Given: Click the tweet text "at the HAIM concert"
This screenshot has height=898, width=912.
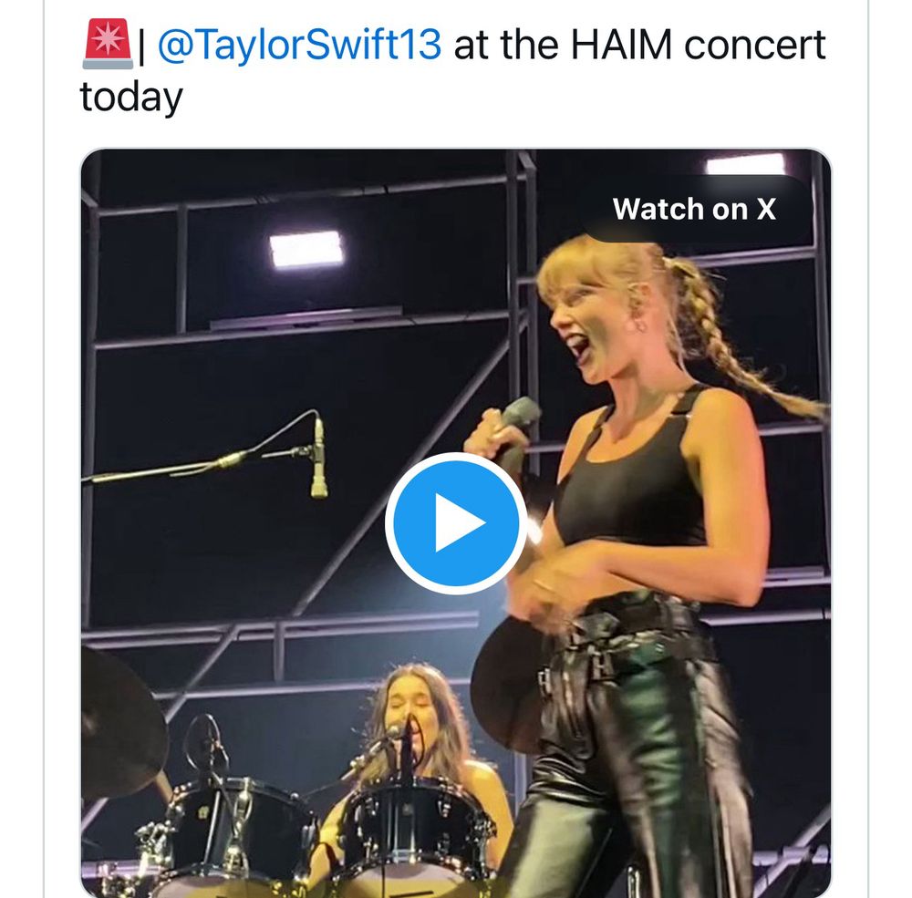Looking at the screenshot, I should [638, 46].
